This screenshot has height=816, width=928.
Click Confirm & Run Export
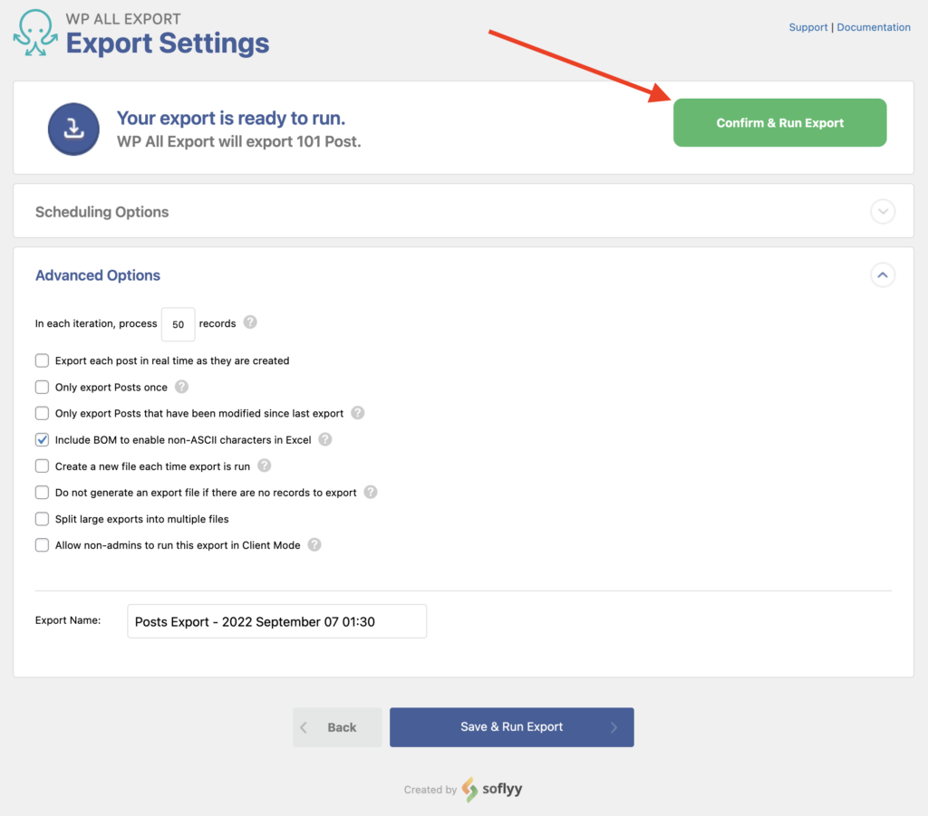[779, 122]
